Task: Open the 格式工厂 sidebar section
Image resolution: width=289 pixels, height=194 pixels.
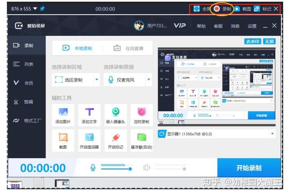Action: point(27,120)
